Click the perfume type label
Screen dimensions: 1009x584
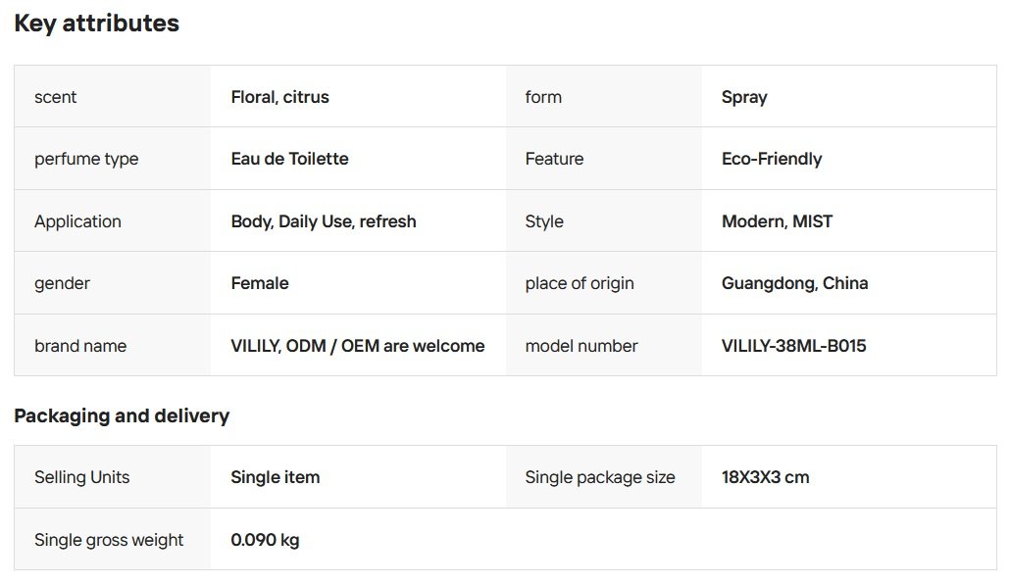(x=86, y=159)
